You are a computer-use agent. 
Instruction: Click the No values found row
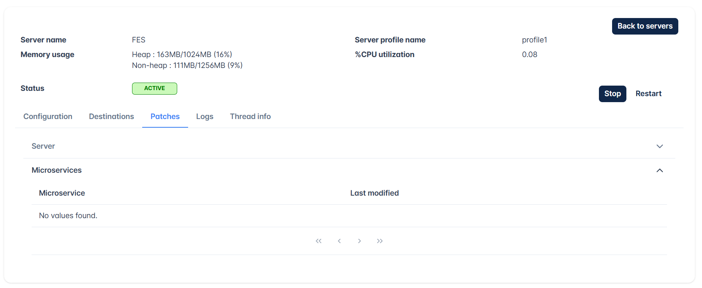[x=349, y=216]
